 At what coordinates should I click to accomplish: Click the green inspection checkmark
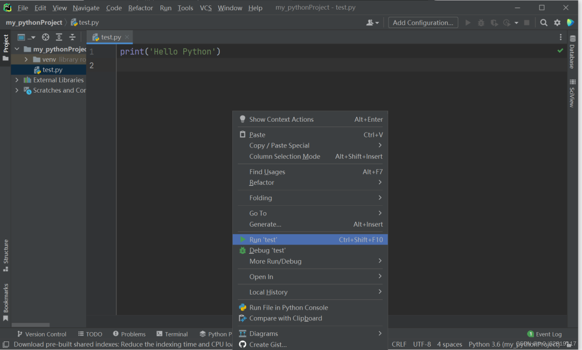pos(560,51)
